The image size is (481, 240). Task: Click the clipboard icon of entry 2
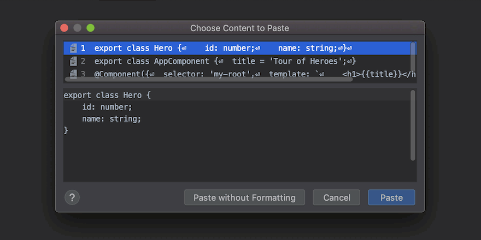tap(73, 61)
